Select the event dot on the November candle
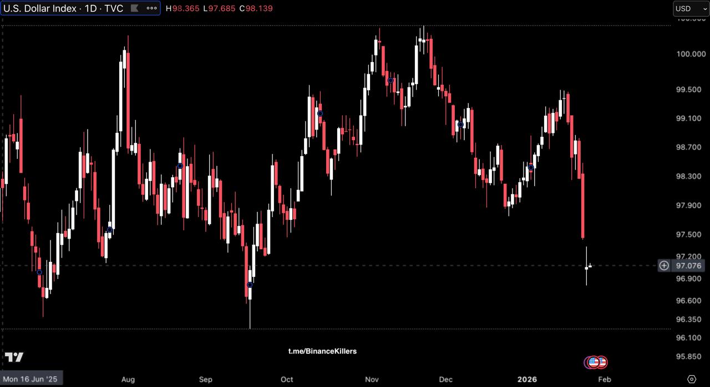Viewport: 710px width, 387px height. [x=390, y=80]
